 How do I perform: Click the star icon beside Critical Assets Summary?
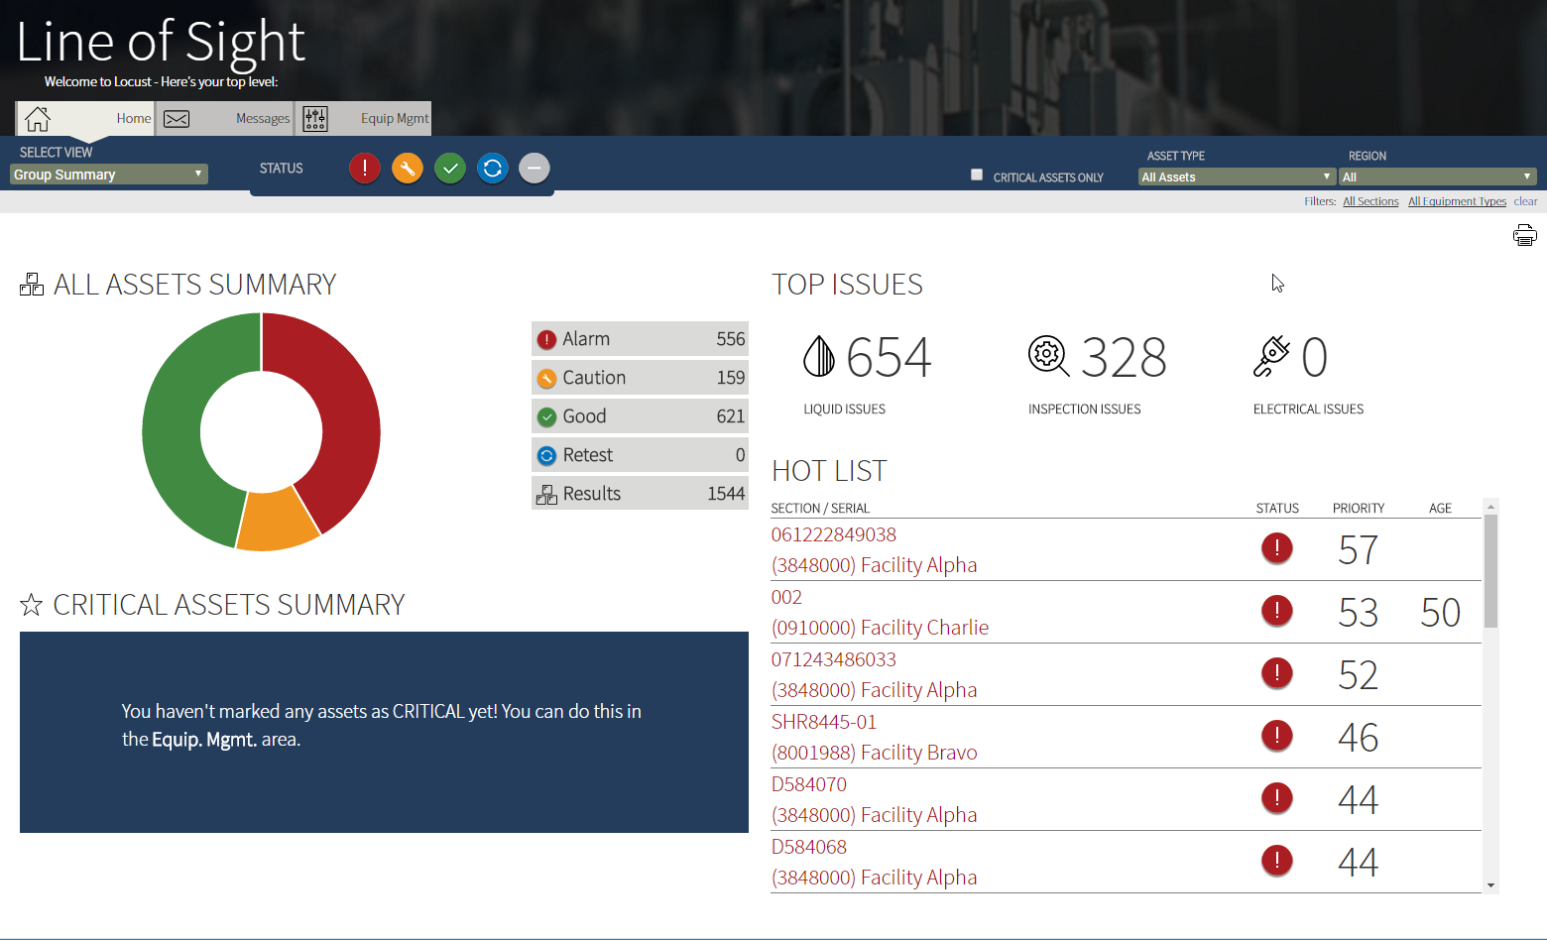pyautogui.click(x=30, y=604)
